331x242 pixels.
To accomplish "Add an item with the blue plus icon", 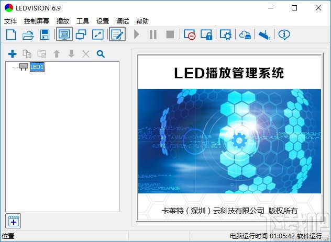I will pyautogui.click(x=12, y=54).
